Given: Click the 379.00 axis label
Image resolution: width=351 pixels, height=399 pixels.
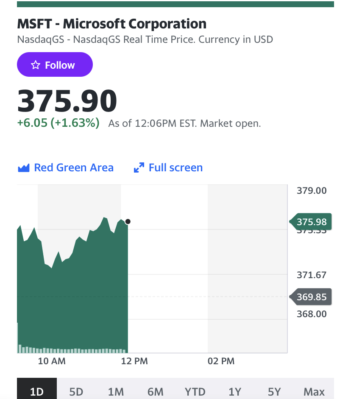Looking at the screenshot, I should [x=312, y=190].
